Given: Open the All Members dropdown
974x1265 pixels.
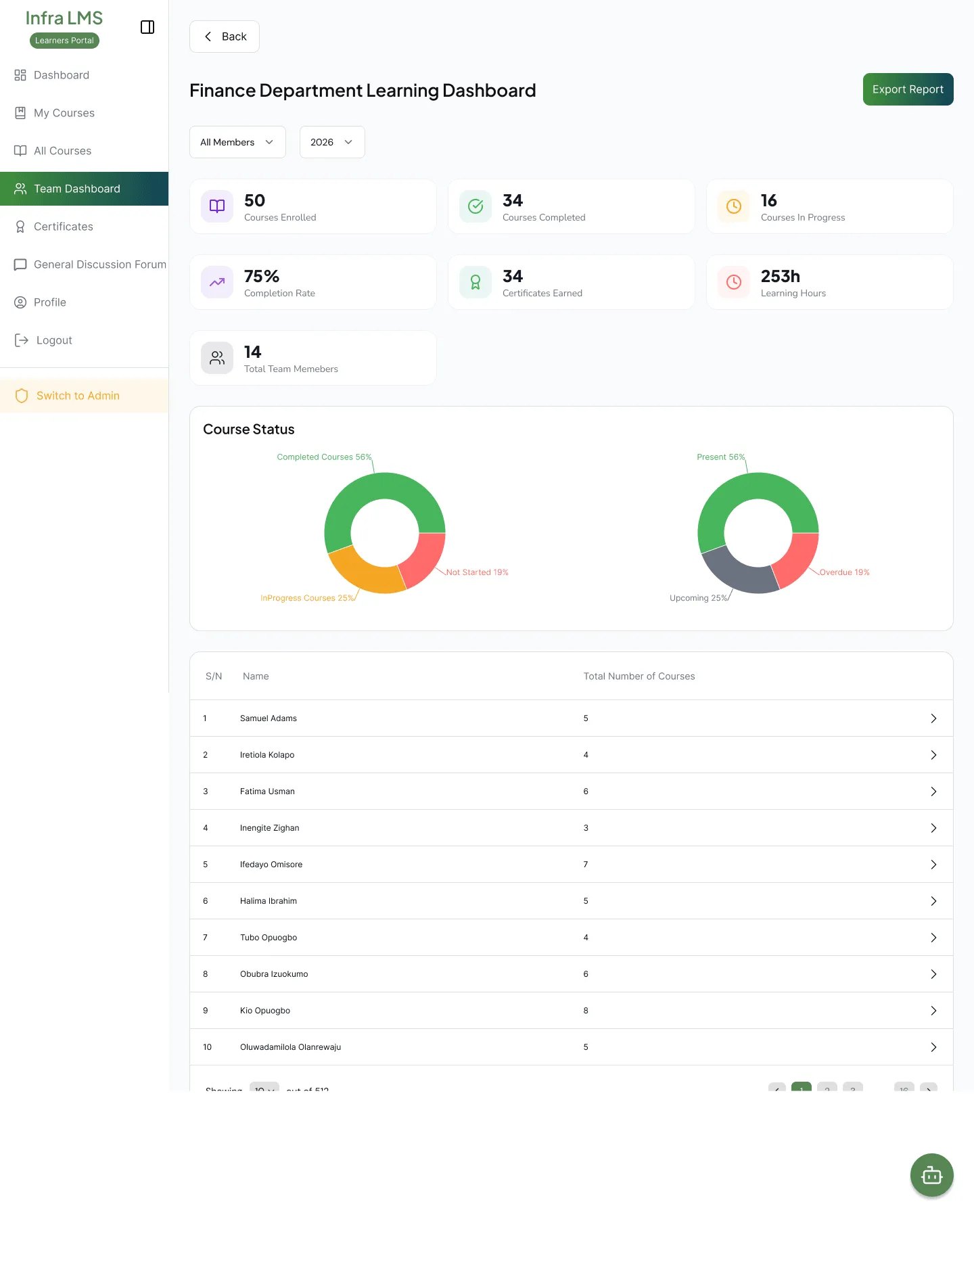Looking at the screenshot, I should (237, 142).
